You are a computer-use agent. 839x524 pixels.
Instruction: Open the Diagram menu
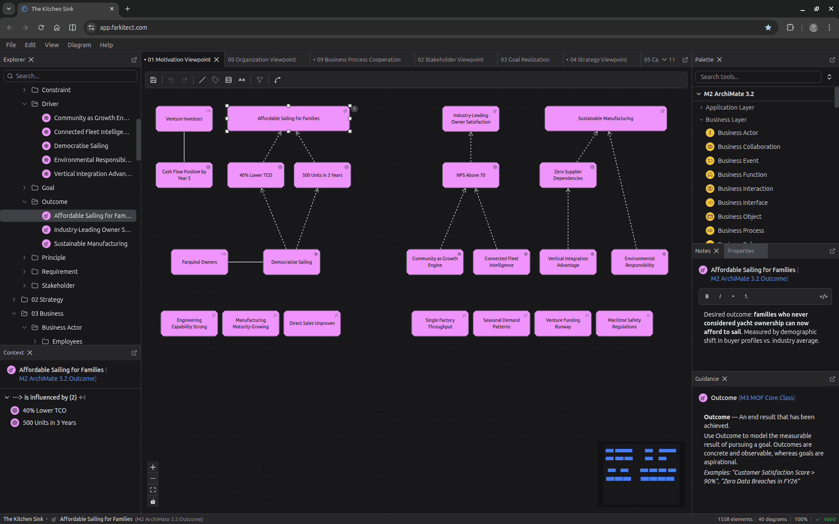(x=79, y=45)
